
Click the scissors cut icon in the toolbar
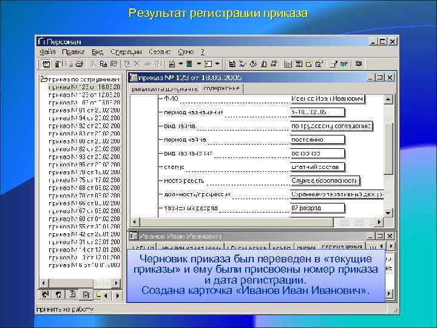[93, 64]
